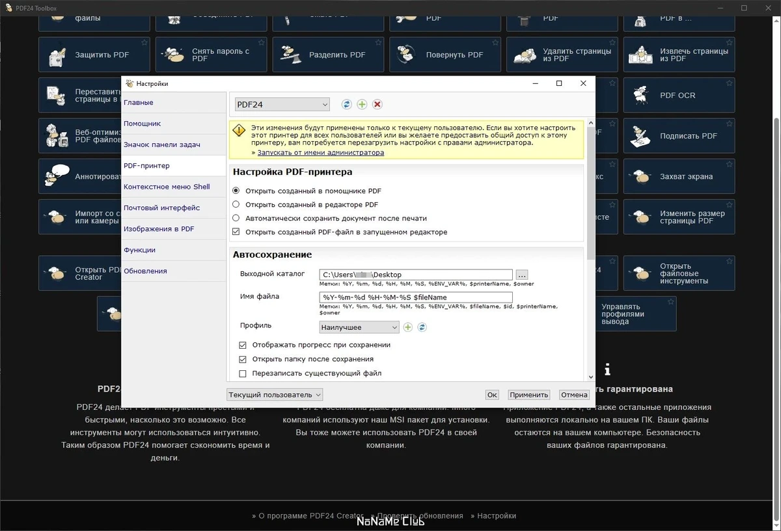Viewport: 781px width, 531px height.
Task: Click the scroll down arrow in settings dialog
Action: coord(590,377)
